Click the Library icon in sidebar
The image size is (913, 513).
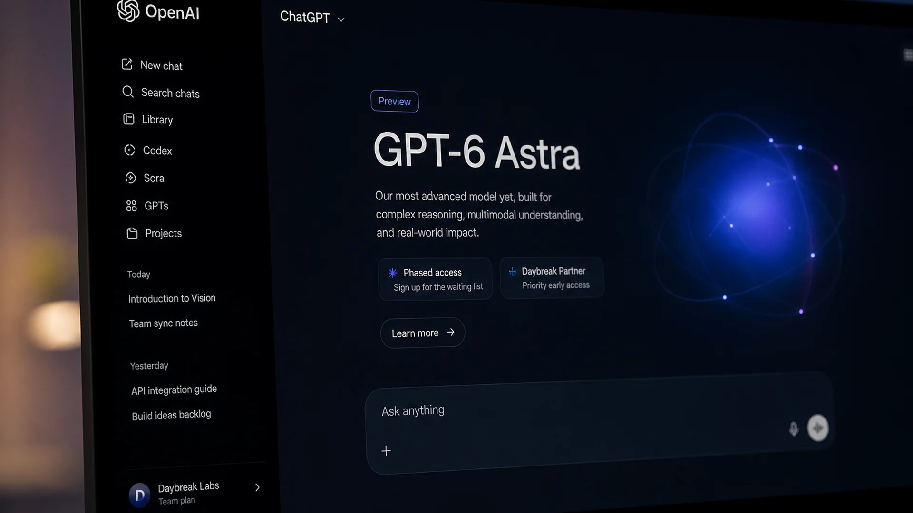(129, 119)
